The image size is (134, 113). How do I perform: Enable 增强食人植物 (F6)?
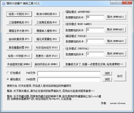[x=47, y=31]
